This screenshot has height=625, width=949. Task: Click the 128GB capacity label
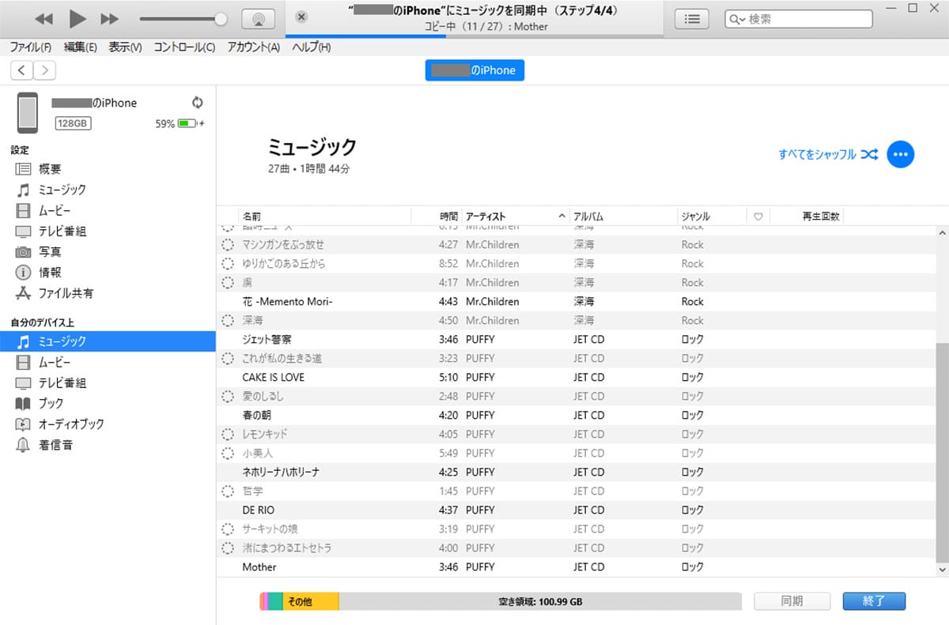point(72,123)
